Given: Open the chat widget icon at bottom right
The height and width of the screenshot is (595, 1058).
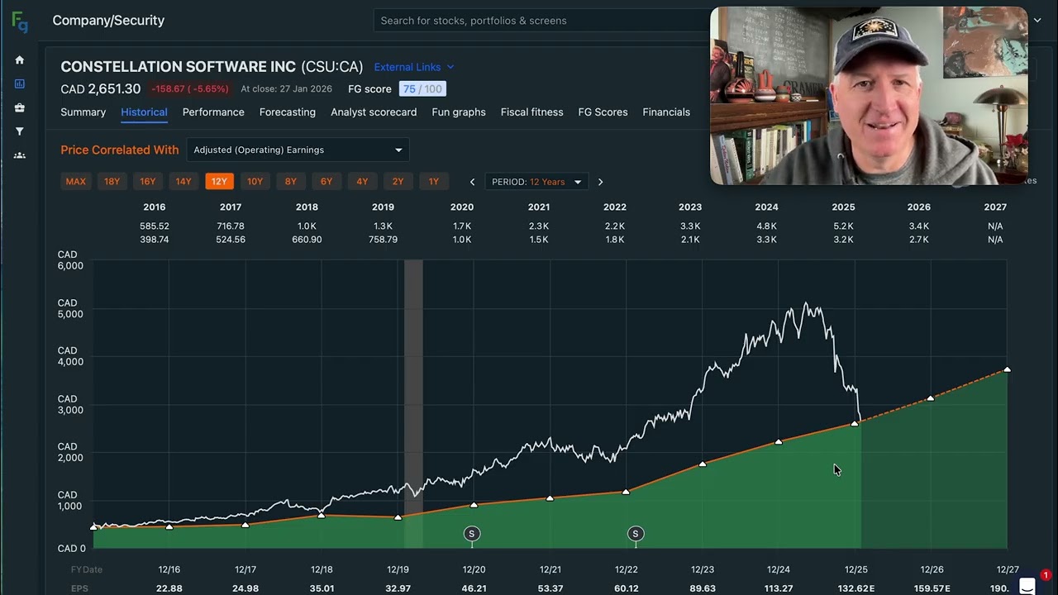Looking at the screenshot, I should pos(1027,586).
